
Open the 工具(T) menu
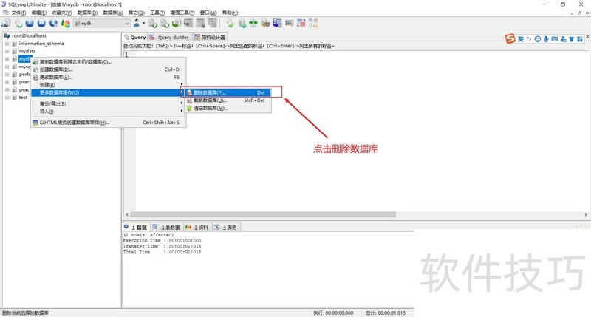(157, 13)
